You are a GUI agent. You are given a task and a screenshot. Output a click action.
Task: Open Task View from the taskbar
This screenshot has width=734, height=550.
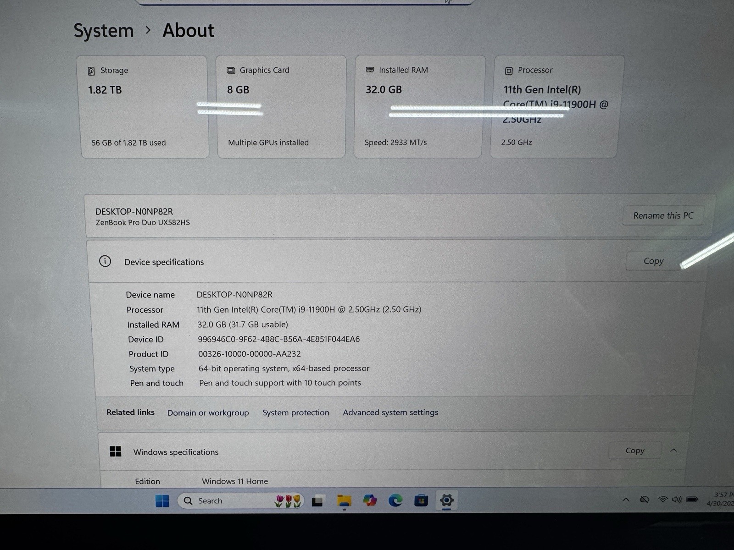click(318, 501)
